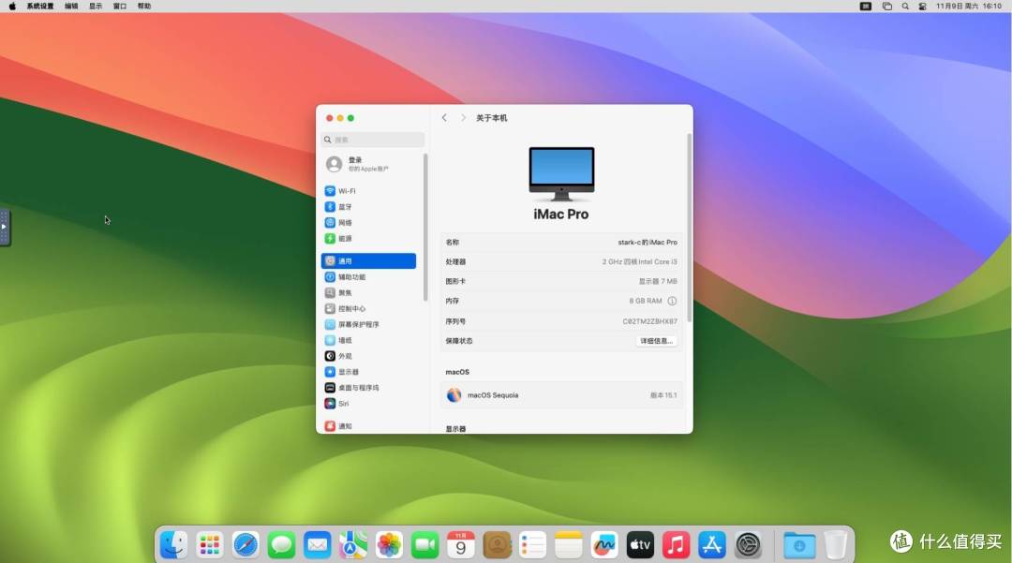Open 通知 (Notifications) settings
This screenshot has height=563, width=1012.
343,425
